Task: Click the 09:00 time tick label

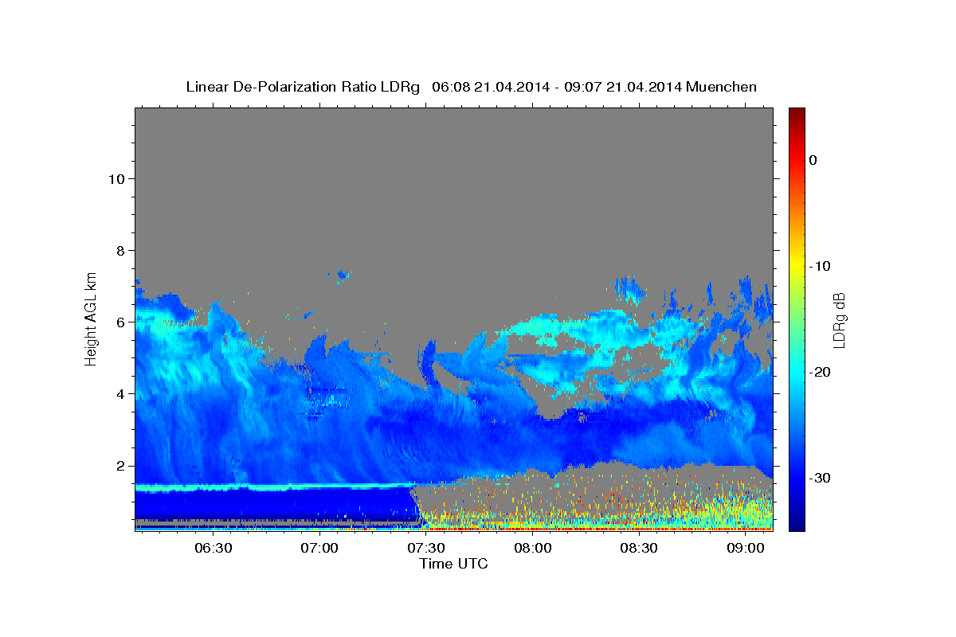Action: click(746, 548)
